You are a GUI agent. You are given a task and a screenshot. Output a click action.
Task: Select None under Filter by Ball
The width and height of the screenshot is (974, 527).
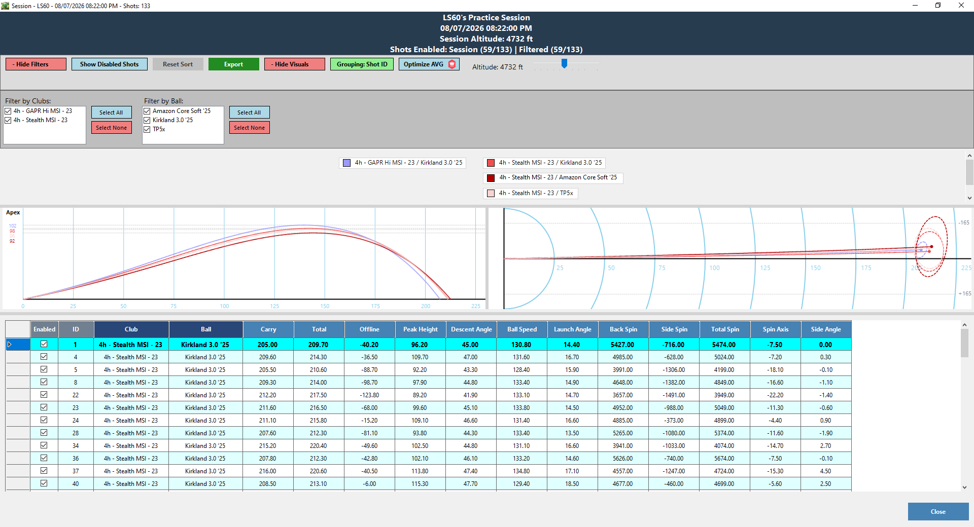click(250, 128)
